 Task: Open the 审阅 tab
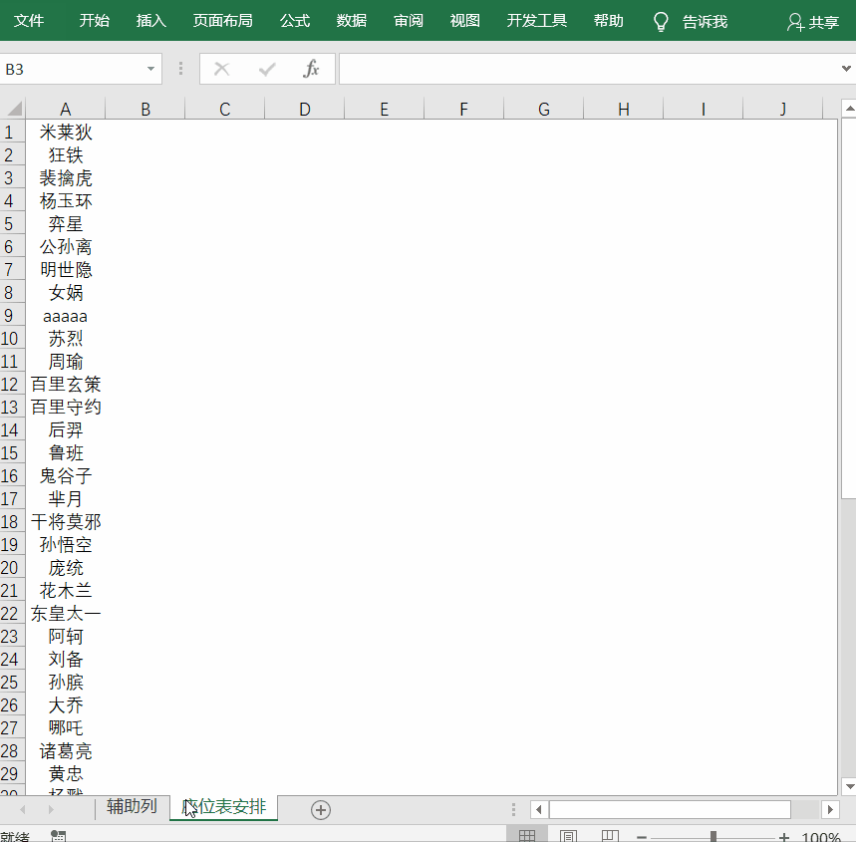click(409, 21)
